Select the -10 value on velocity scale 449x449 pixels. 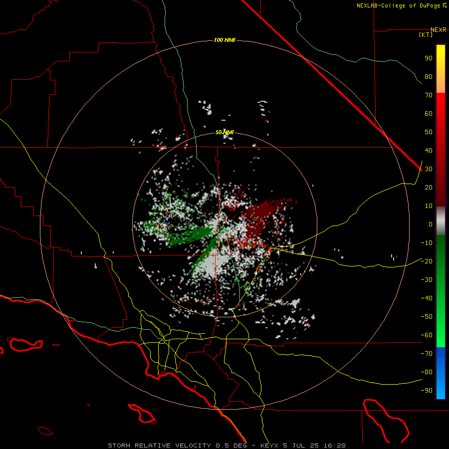click(x=427, y=243)
